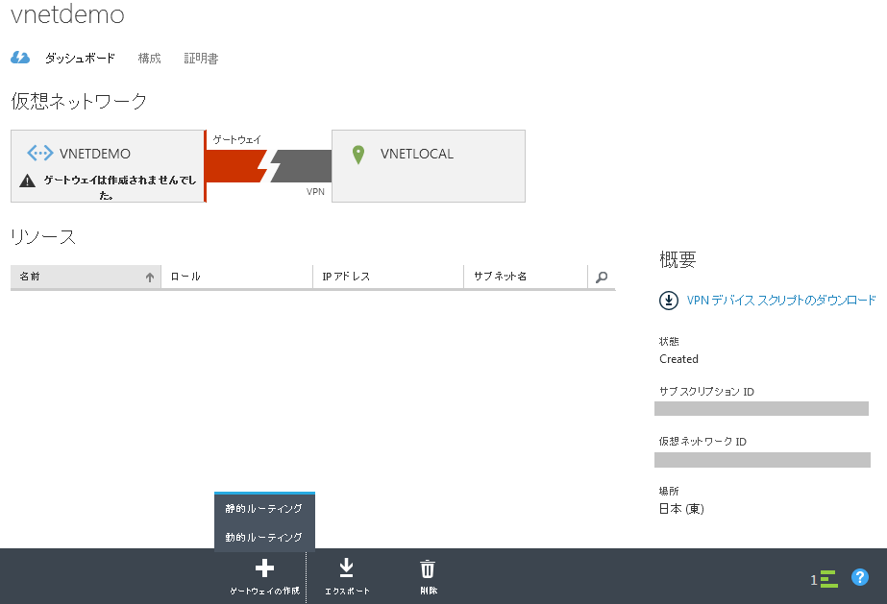Click the 日本 (東) location text

coord(681,509)
